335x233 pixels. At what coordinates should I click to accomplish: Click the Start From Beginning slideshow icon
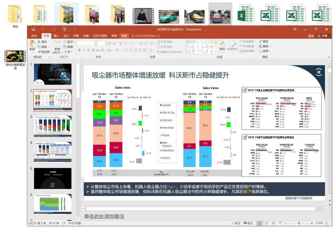tap(64, 29)
